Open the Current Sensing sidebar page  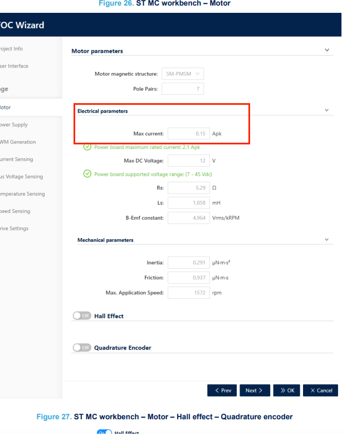pyautogui.click(x=16, y=159)
